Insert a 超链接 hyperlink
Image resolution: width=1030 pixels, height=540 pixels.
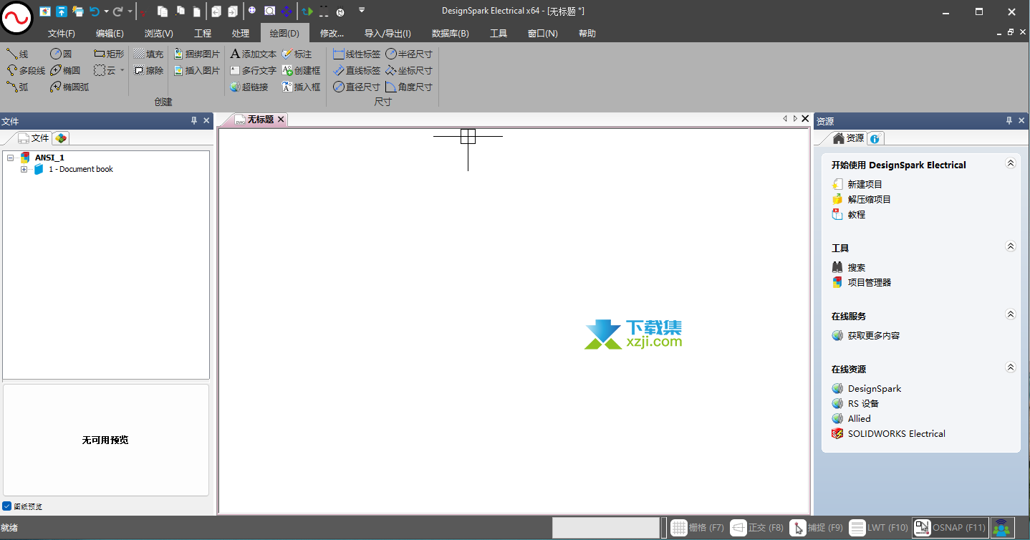click(x=249, y=87)
